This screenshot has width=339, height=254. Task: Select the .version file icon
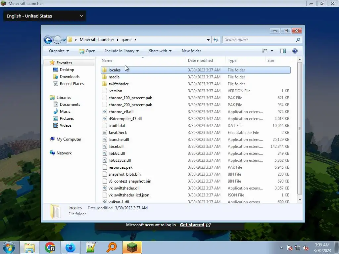pyautogui.click(x=105, y=91)
